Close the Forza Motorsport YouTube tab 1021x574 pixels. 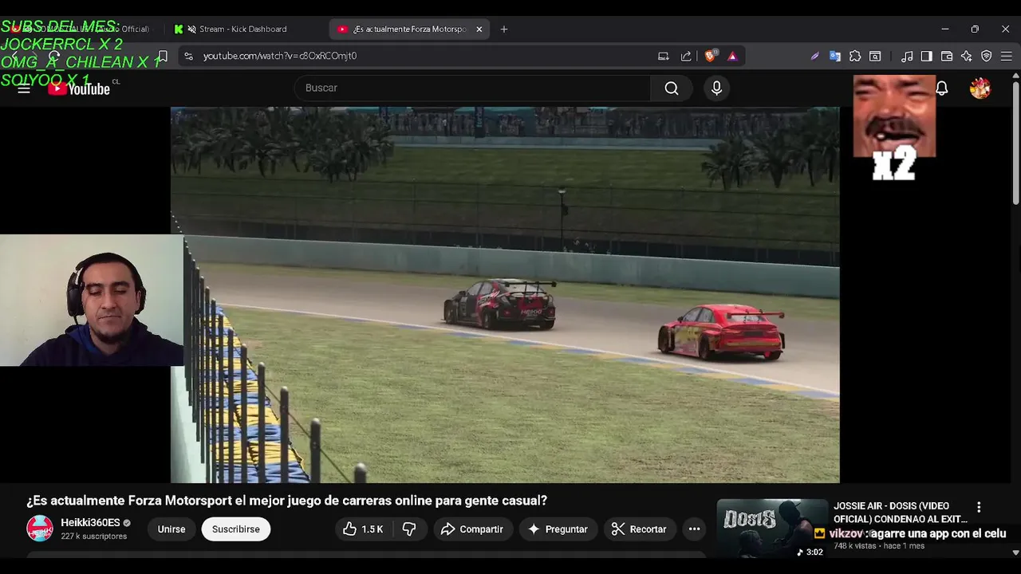(x=479, y=29)
